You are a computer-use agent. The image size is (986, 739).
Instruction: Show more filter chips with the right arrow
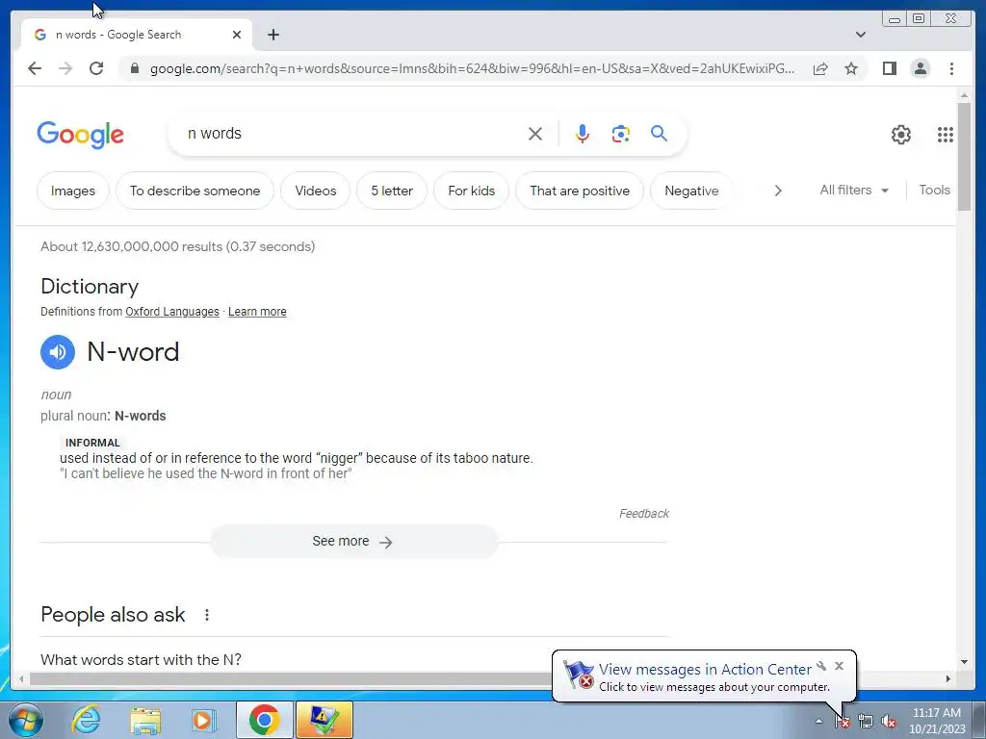pos(778,191)
